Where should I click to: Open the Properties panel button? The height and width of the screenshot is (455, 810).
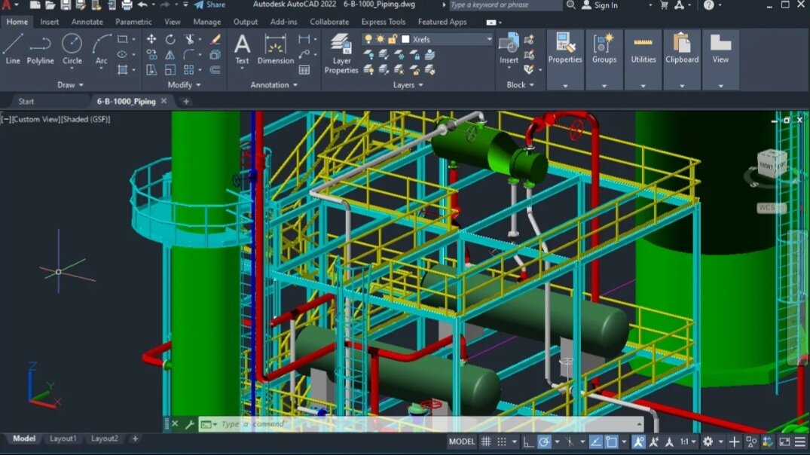pos(564,60)
